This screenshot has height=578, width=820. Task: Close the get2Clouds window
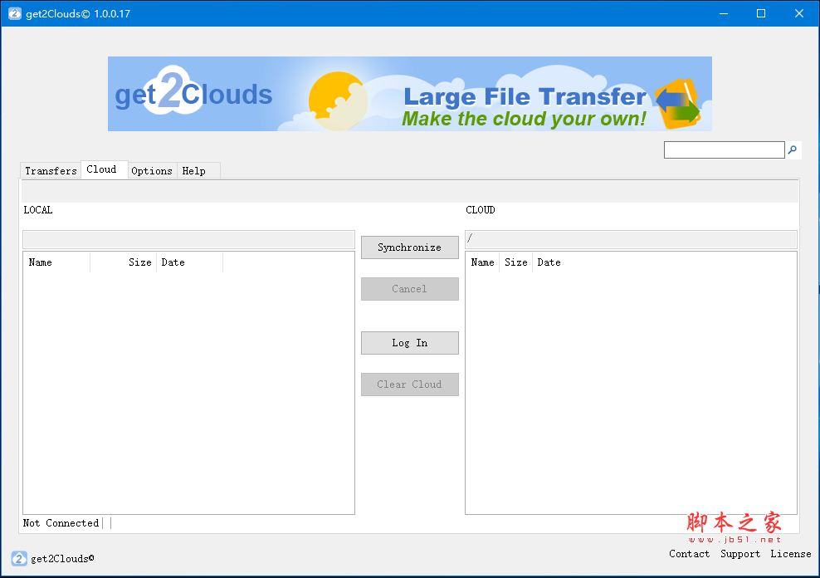(799, 13)
